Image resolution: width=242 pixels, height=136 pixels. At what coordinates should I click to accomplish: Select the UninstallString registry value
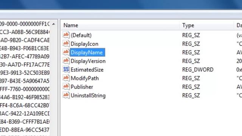click(x=88, y=96)
